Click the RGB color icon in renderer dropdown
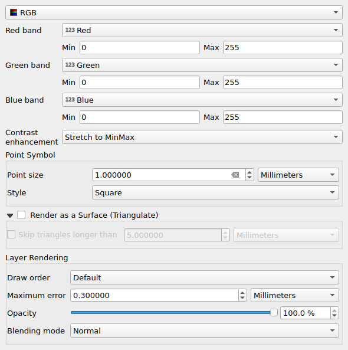The image size is (348, 350). 14,12
